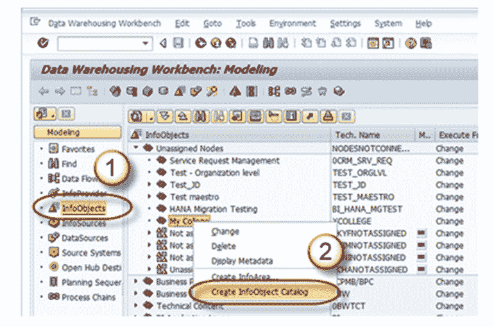Image resolution: width=494 pixels, height=327 pixels.
Task: Expand the Test maestro node
Action: point(149,196)
